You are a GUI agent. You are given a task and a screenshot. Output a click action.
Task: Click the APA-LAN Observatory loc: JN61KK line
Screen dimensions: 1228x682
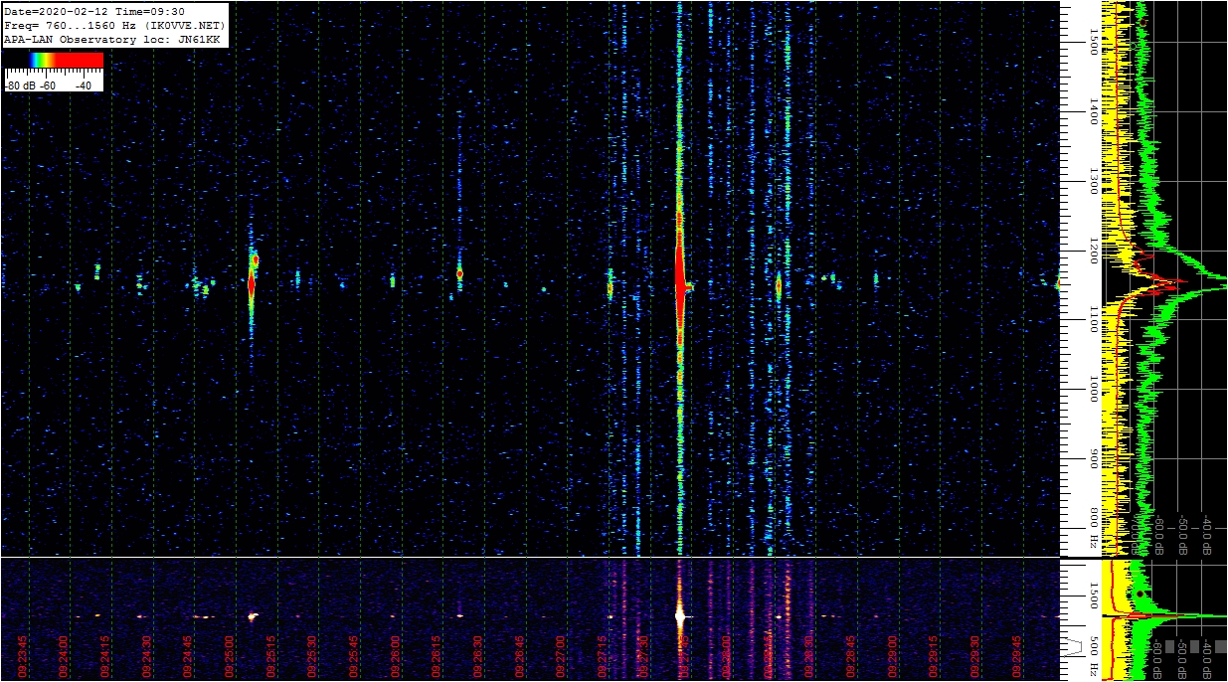click(112, 39)
